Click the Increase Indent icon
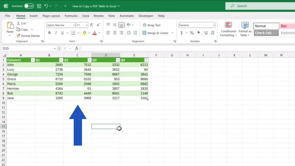Screen dimensions: 295x166 [135, 33]
